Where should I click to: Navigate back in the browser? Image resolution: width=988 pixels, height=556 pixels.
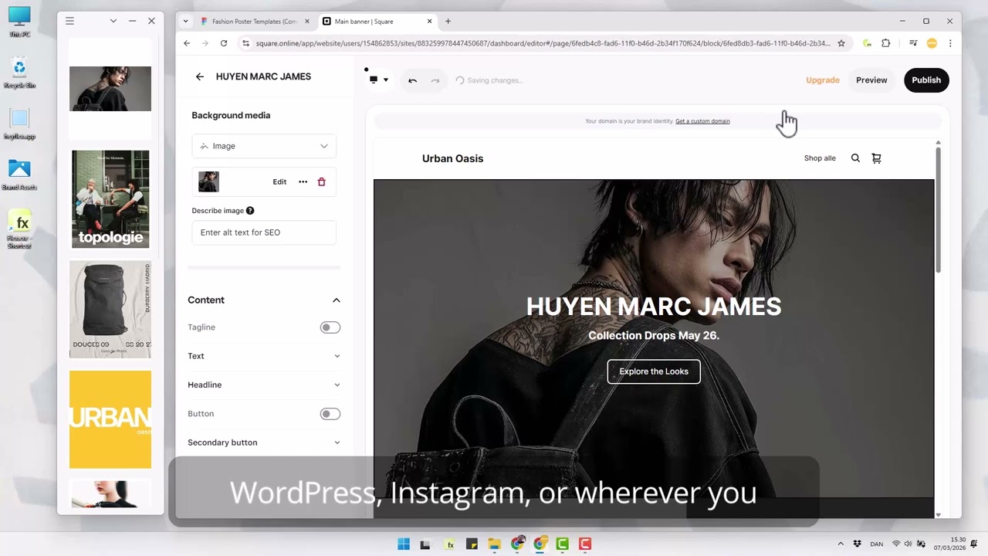pyautogui.click(x=187, y=43)
